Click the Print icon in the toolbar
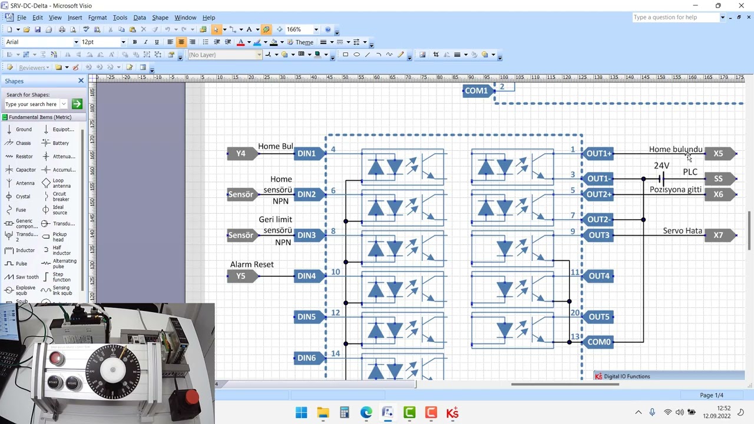Image resolution: width=754 pixels, height=424 pixels. tap(62, 29)
